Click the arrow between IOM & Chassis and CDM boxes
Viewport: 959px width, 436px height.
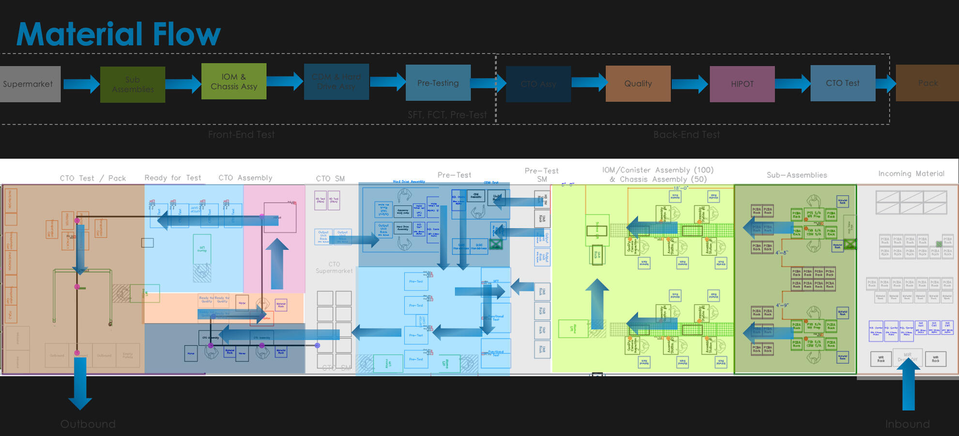tap(285, 81)
